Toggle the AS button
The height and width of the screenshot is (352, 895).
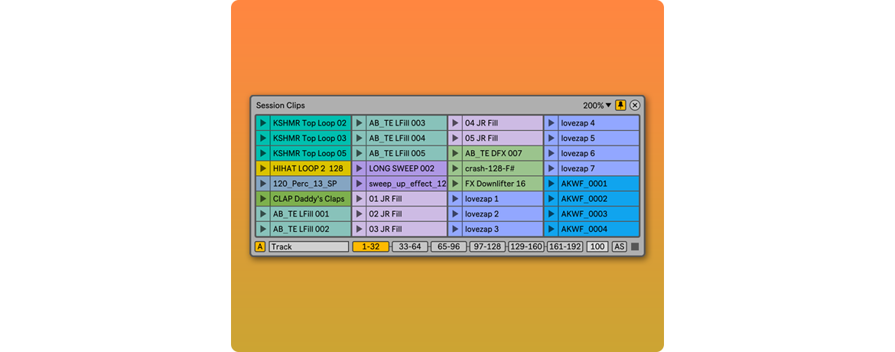[x=619, y=247]
